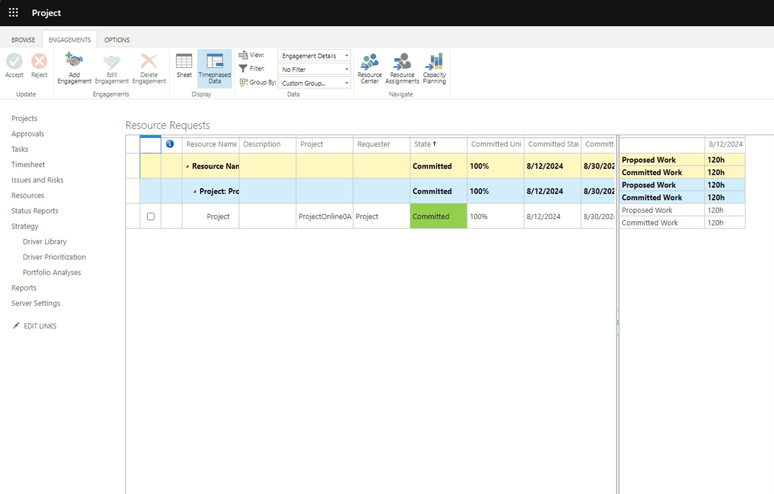
Task: Tick the checkbox for the Project row
Action: [x=150, y=216]
